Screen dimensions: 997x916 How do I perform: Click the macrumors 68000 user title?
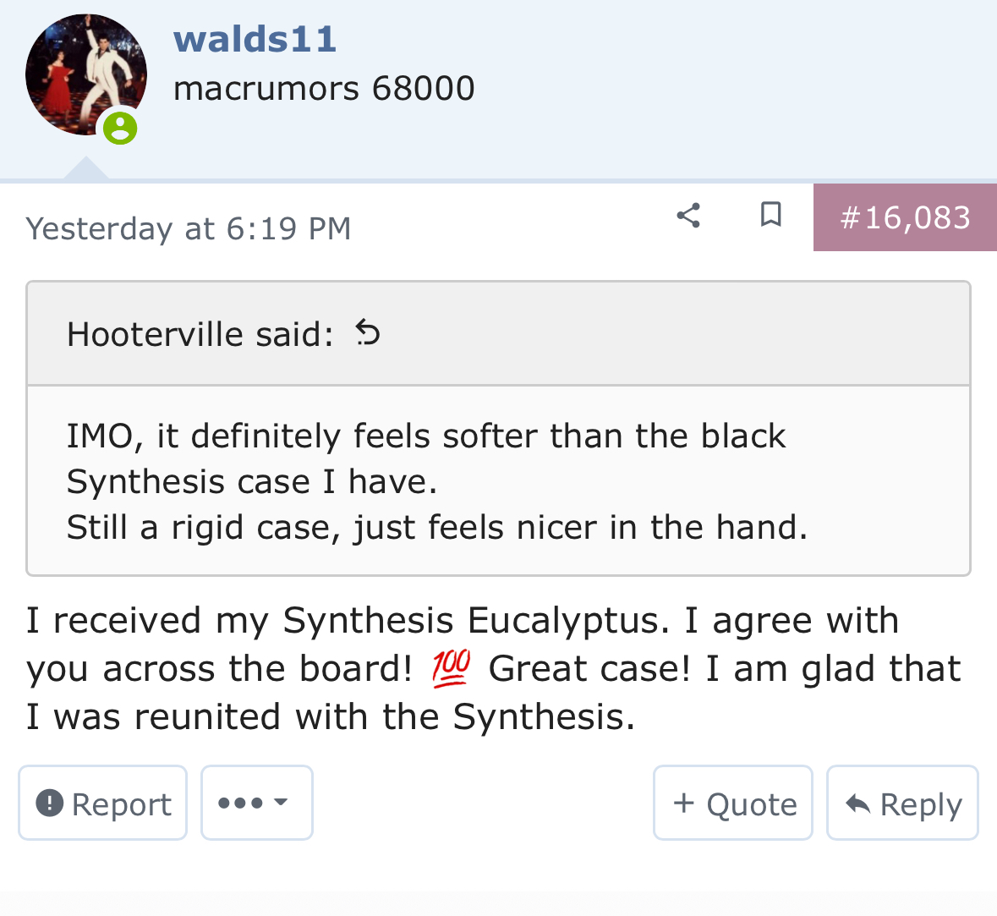pyautogui.click(x=324, y=88)
